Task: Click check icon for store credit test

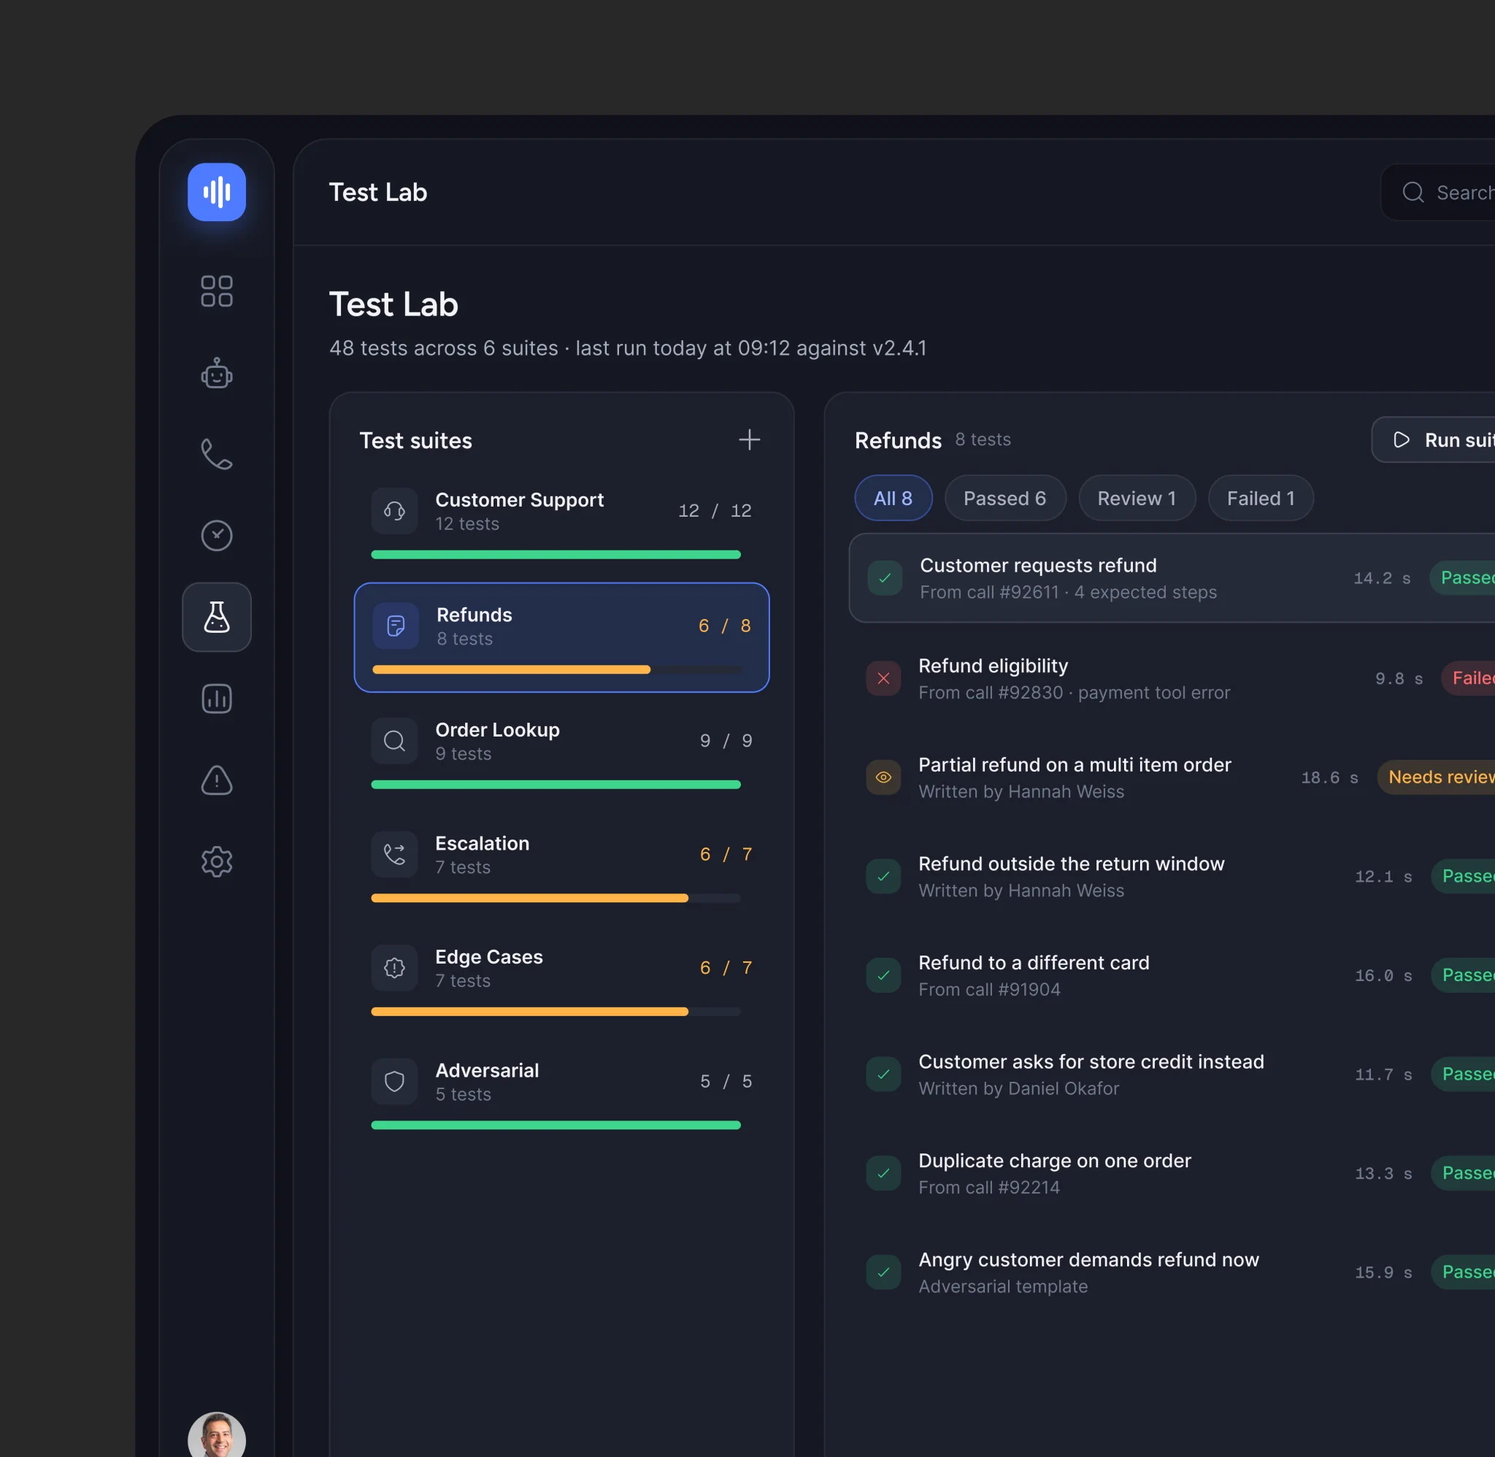Action: (x=883, y=1075)
